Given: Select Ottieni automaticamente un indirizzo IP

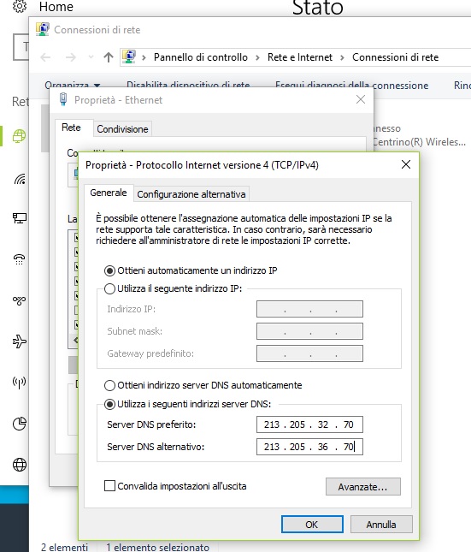Looking at the screenshot, I should click(x=191, y=270).
